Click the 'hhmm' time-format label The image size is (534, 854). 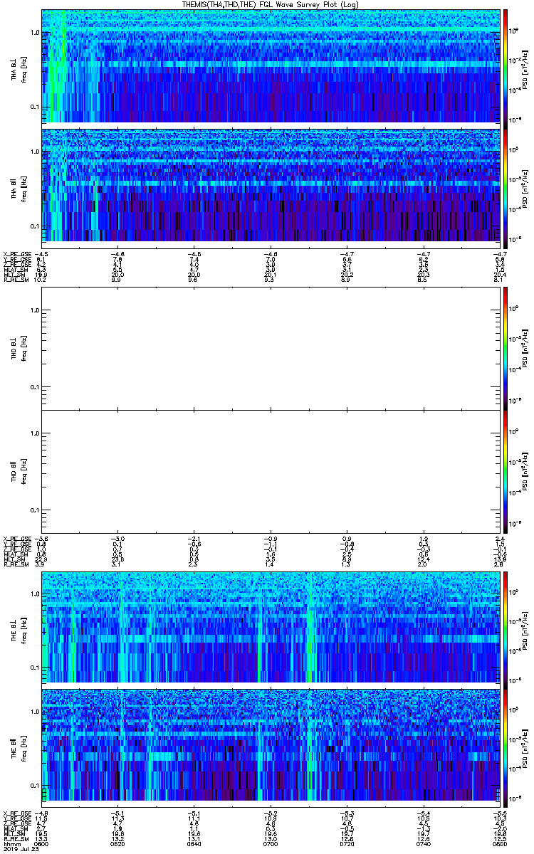[11, 843]
